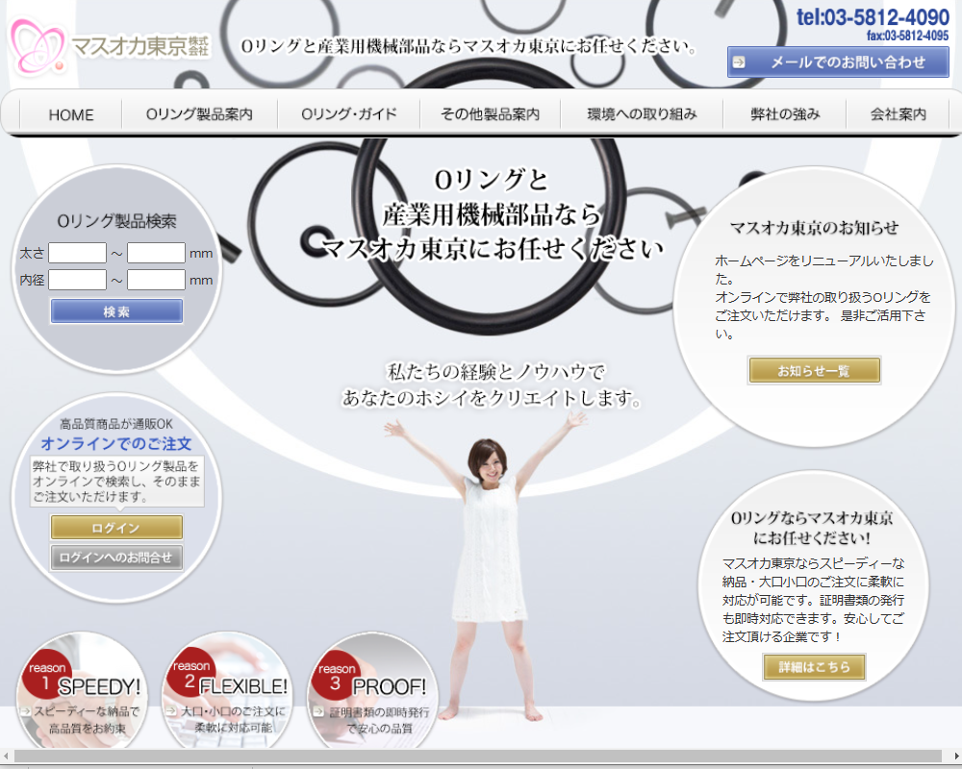Open the 会社案内 menu item
This screenshot has height=769, width=962.
(x=899, y=114)
